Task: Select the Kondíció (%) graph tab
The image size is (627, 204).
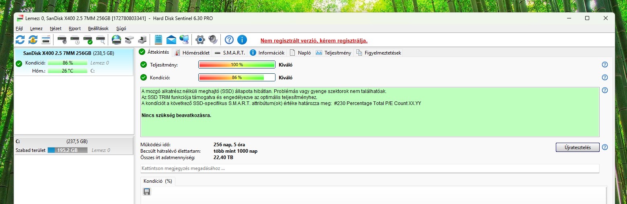Action: (158, 181)
